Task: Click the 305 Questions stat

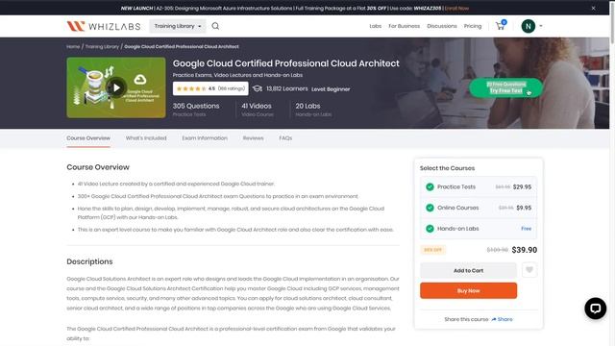Action: [x=196, y=106]
